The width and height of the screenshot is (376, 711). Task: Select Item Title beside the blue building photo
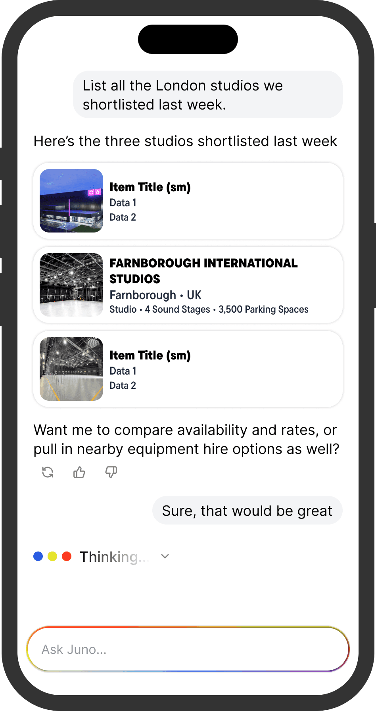150,187
